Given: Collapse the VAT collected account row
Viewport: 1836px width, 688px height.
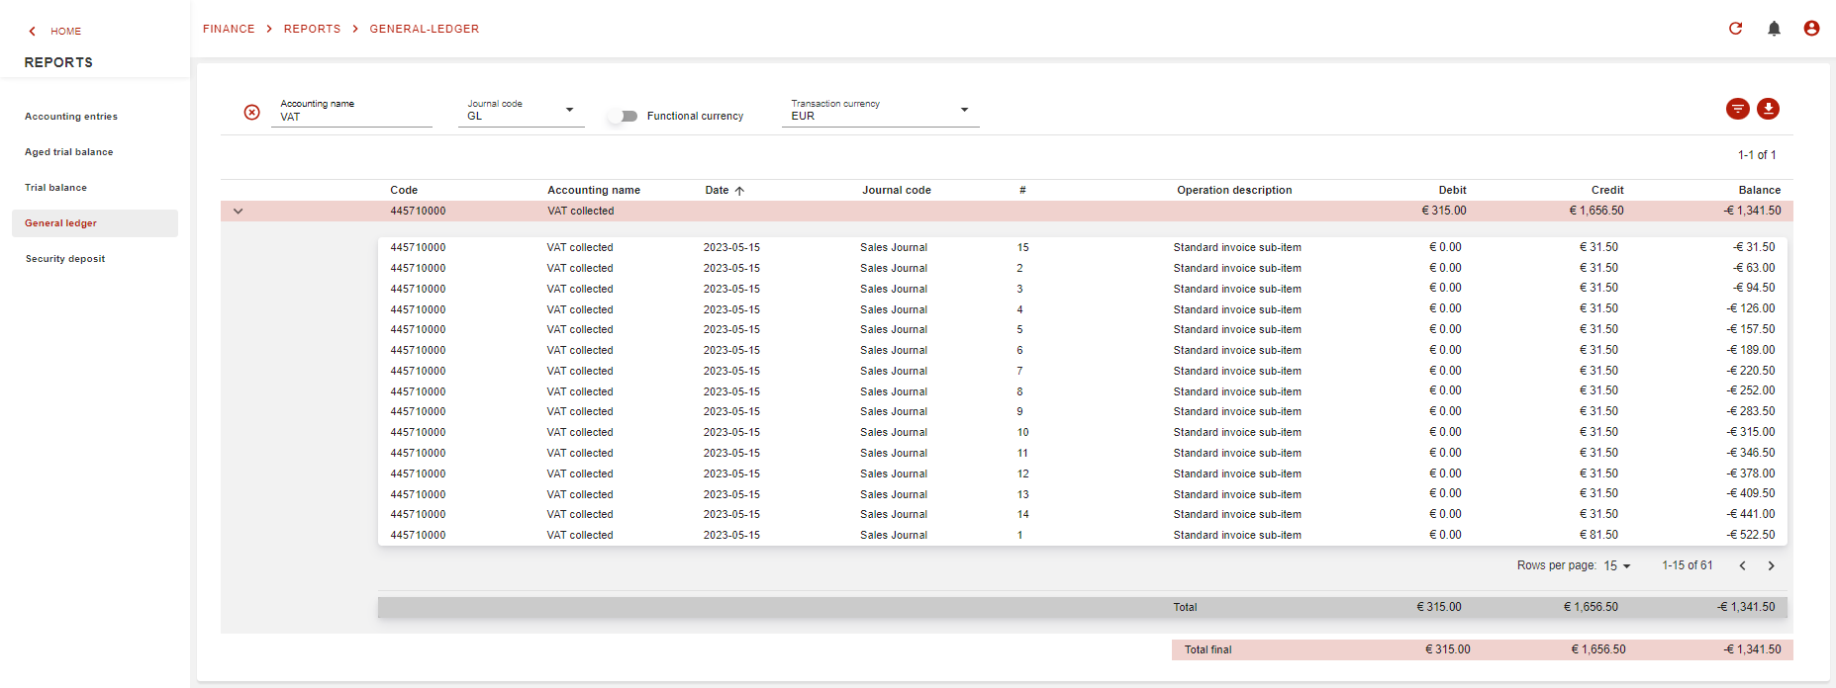Looking at the screenshot, I should click(238, 211).
